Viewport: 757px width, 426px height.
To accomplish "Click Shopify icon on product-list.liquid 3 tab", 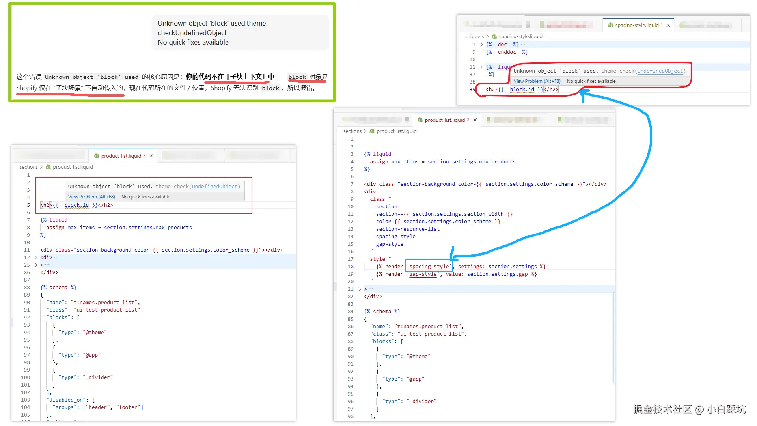I will pyautogui.click(x=97, y=156).
